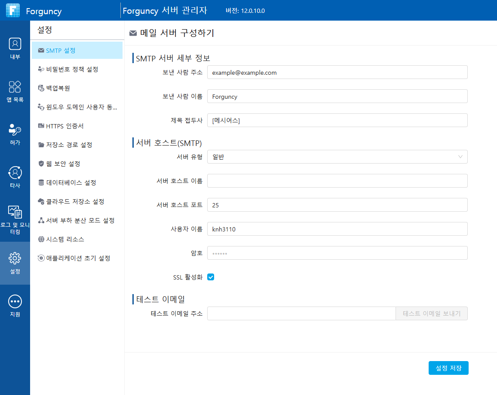Click the 웹 보안 설정 shield icon
This screenshot has width=497, height=395.
tap(41, 163)
